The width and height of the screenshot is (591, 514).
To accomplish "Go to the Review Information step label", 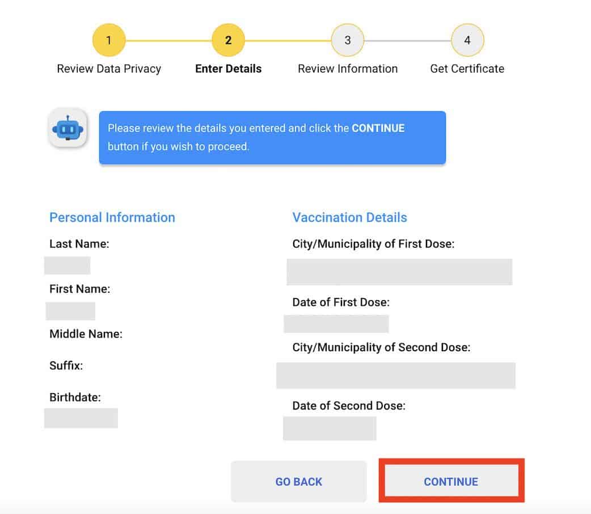I will 348,69.
